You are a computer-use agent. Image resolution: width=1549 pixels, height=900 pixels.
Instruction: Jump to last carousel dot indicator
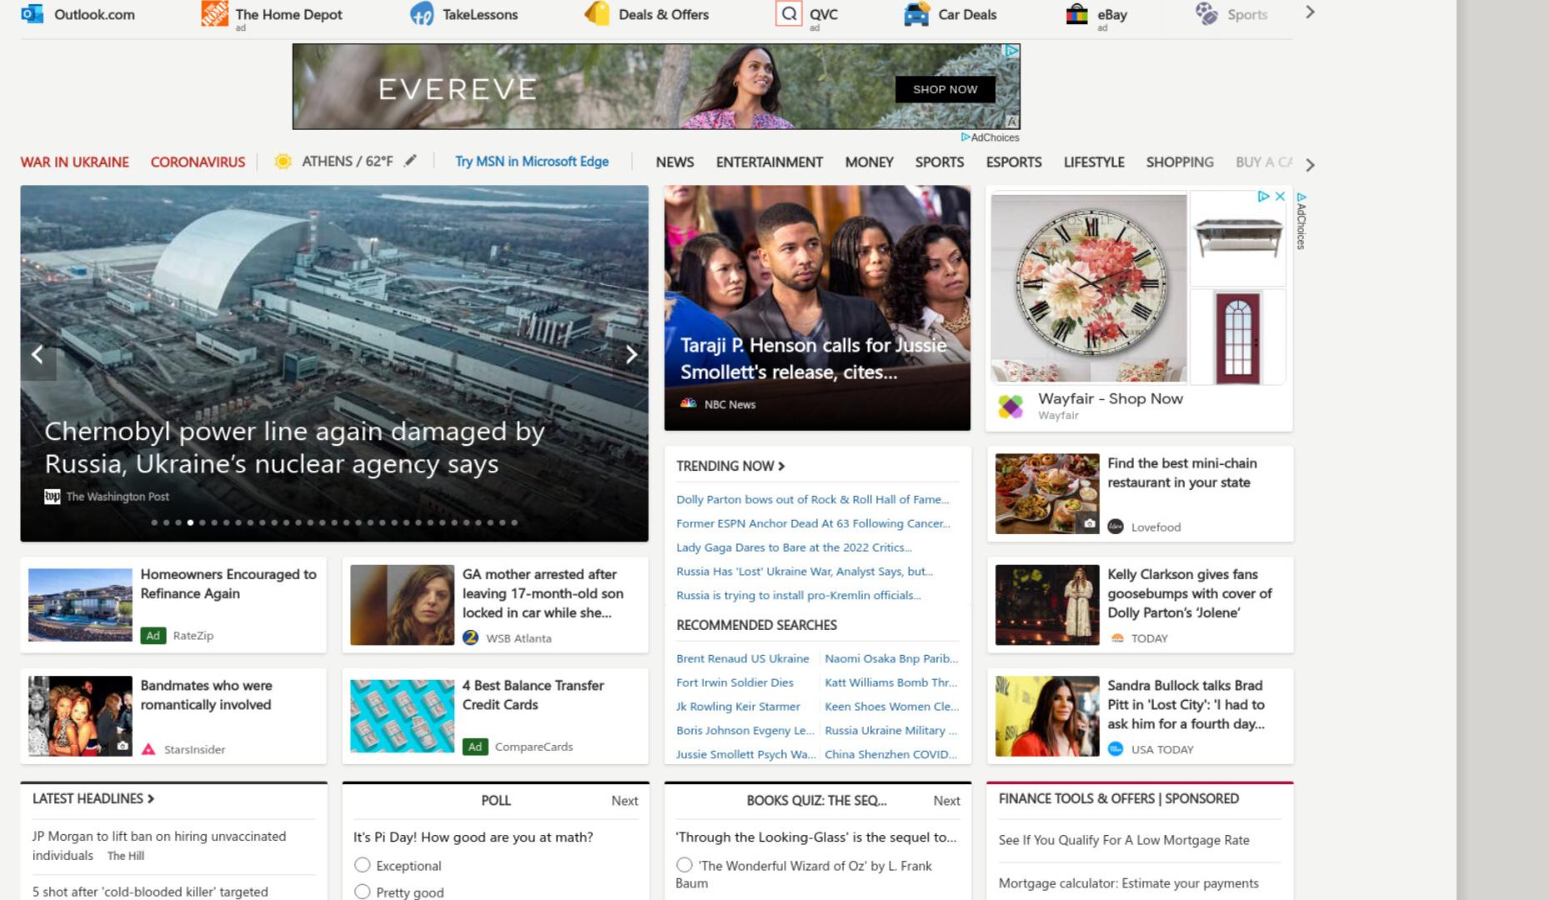(x=514, y=522)
